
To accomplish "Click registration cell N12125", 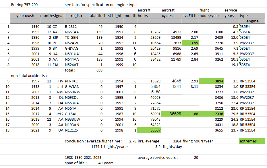I will 77,130.
